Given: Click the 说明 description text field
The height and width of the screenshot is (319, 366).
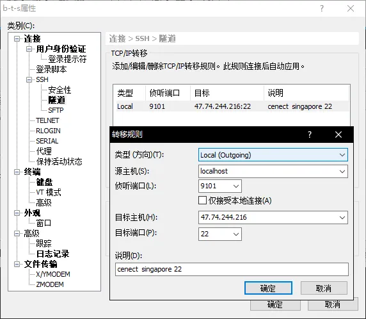Looking at the screenshot, I should [x=232, y=269].
